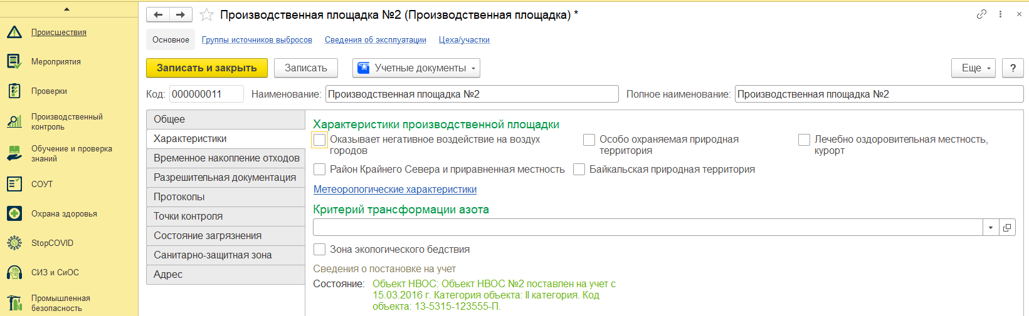Click Полное наименование input field
The width and height of the screenshot is (1029, 316).
879,94
